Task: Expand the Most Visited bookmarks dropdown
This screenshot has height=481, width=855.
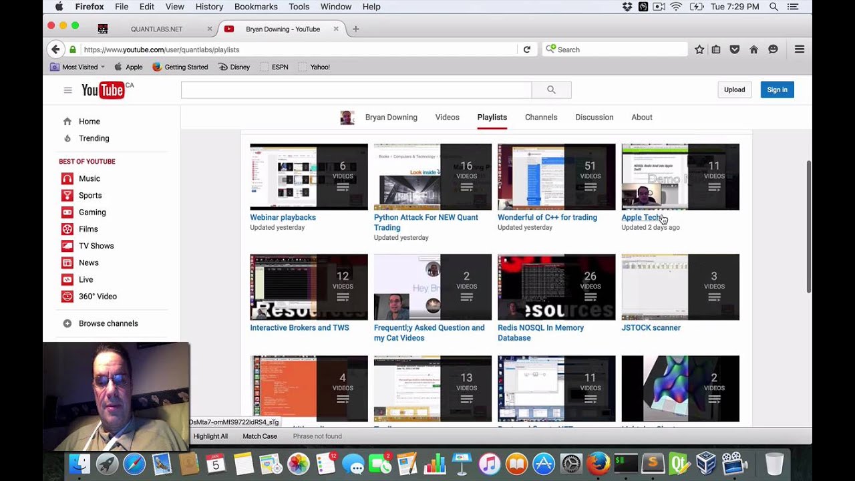Action: coord(77,67)
